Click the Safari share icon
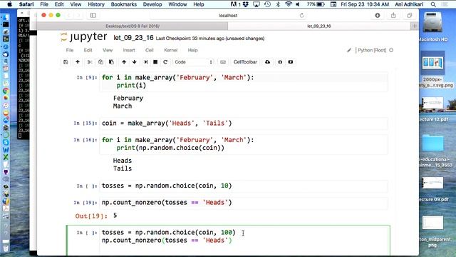The image size is (456, 257). pos(393,16)
